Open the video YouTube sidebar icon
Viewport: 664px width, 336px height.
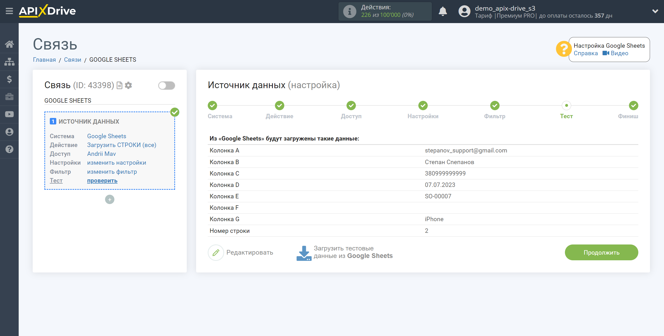(x=9, y=114)
